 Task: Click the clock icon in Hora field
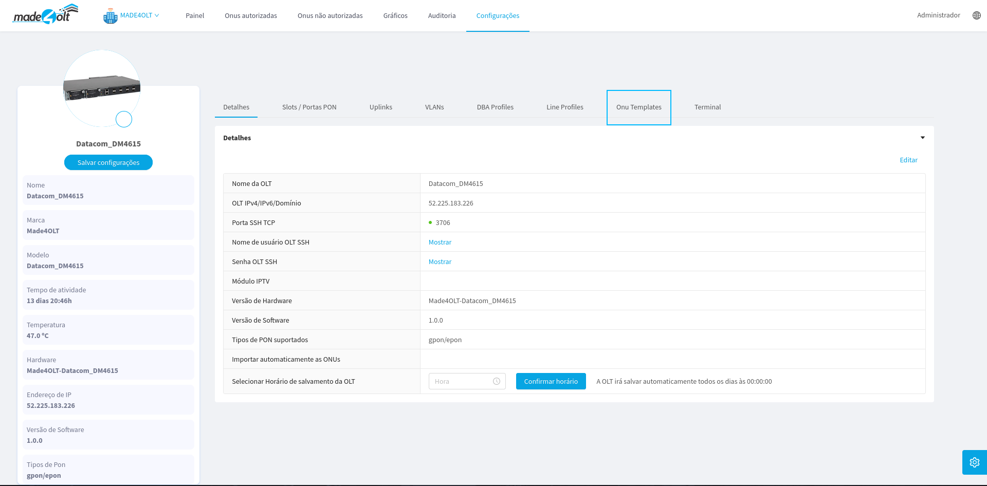click(x=497, y=381)
